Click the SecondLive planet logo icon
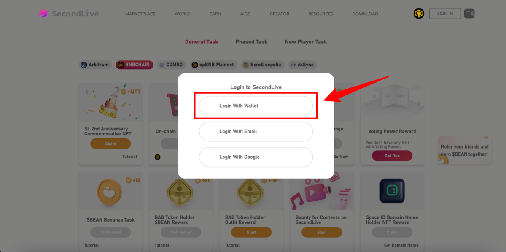The width and height of the screenshot is (506, 252). click(x=43, y=14)
